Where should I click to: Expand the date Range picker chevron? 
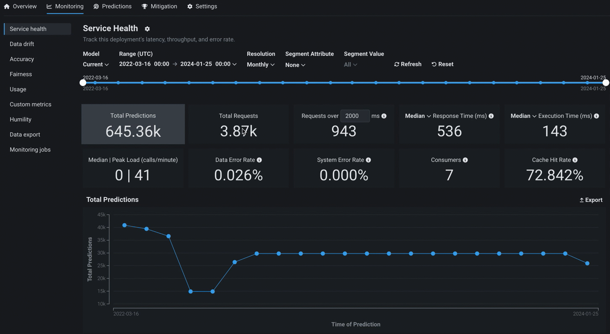(x=235, y=64)
